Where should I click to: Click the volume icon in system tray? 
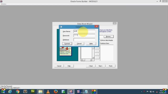click(153, 92)
